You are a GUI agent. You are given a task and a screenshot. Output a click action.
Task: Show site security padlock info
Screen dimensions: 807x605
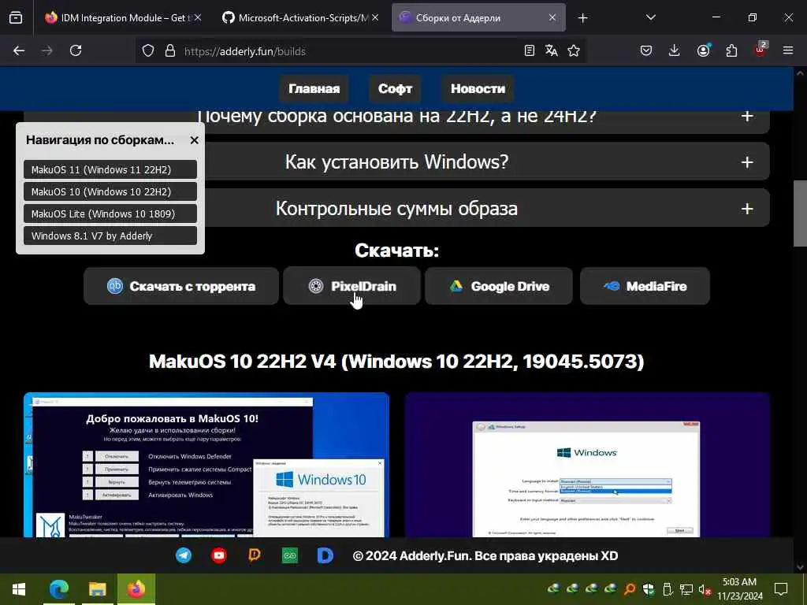point(170,51)
